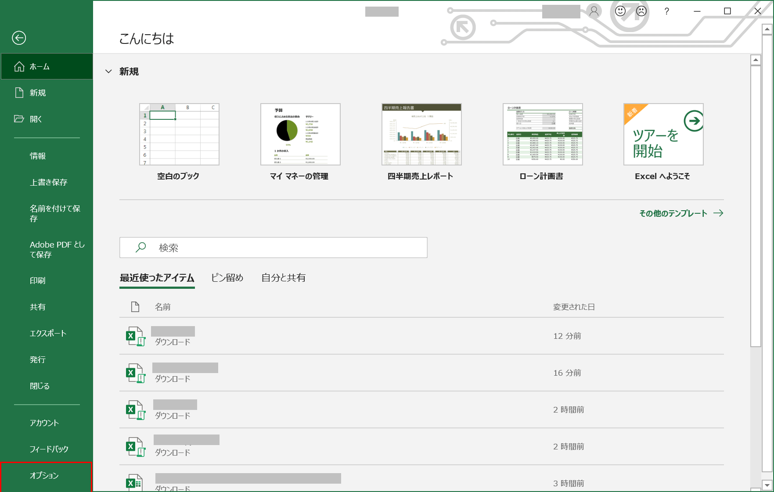Sort by the 名前 column header

tap(163, 307)
